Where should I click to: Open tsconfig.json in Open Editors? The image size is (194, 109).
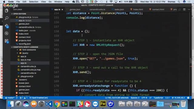(x=30, y=44)
